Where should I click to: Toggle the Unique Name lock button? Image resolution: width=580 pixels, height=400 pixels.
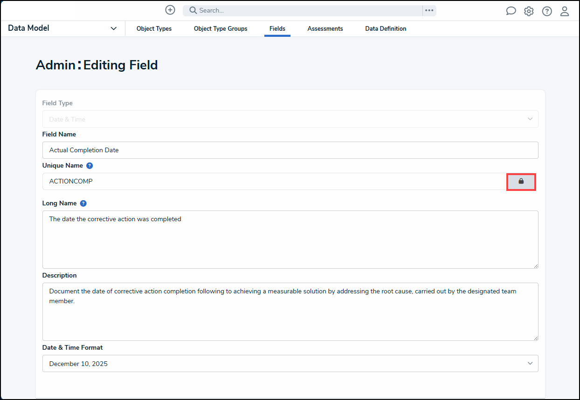[x=521, y=181]
